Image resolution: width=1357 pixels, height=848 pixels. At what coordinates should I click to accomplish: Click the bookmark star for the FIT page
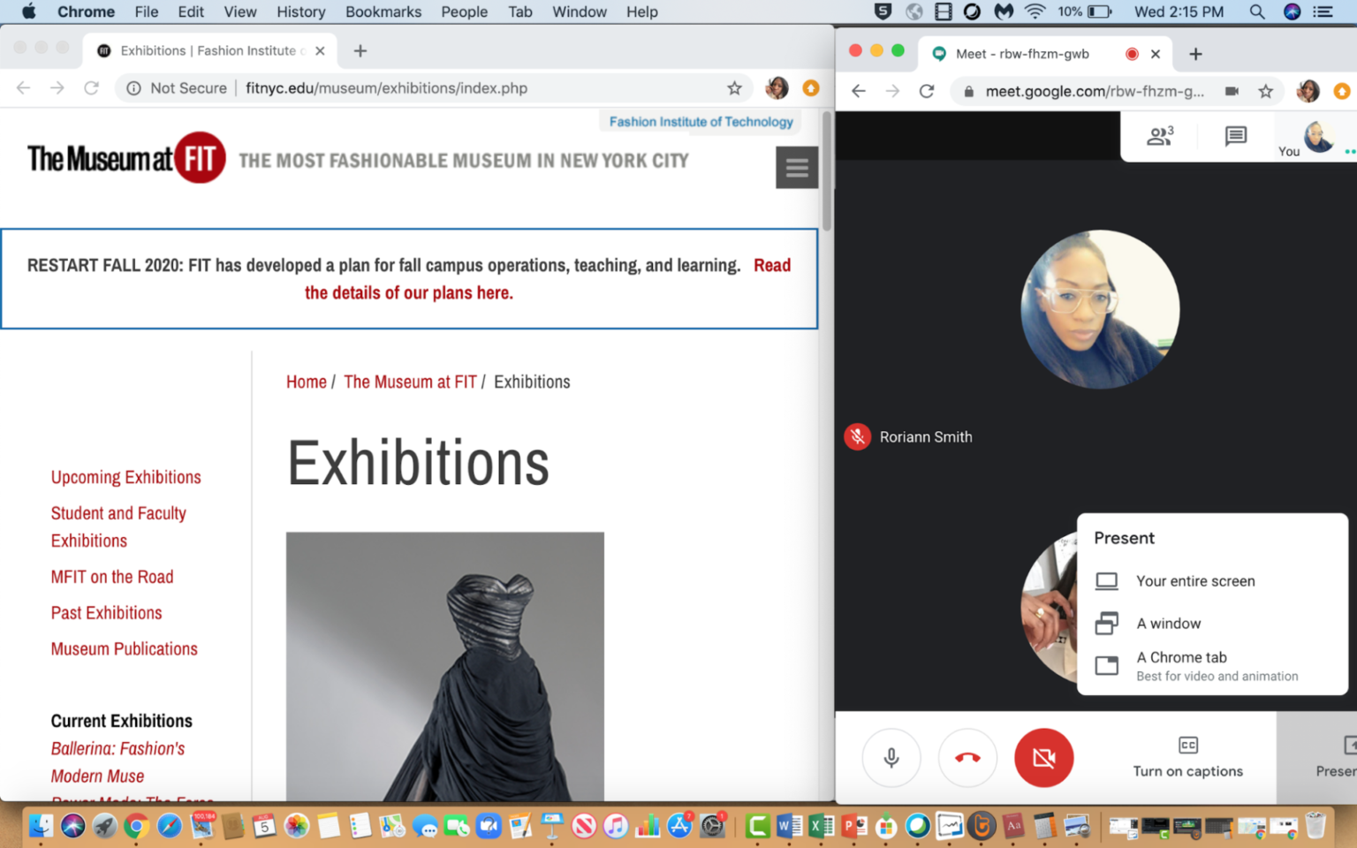click(x=735, y=88)
